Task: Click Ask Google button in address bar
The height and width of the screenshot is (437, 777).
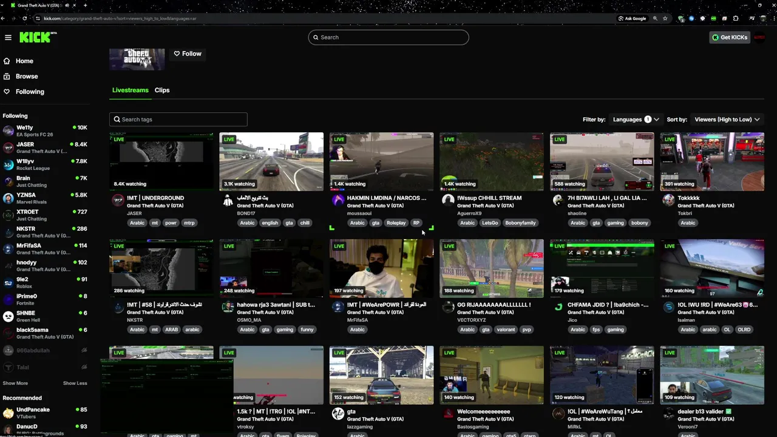Action: tap(633, 18)
